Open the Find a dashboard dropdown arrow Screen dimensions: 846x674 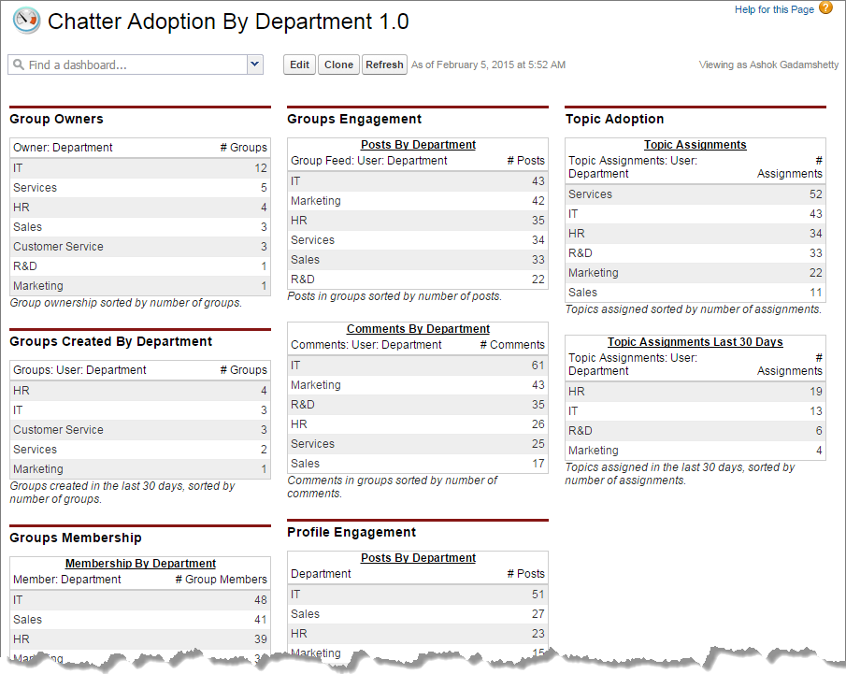[254, 65]
